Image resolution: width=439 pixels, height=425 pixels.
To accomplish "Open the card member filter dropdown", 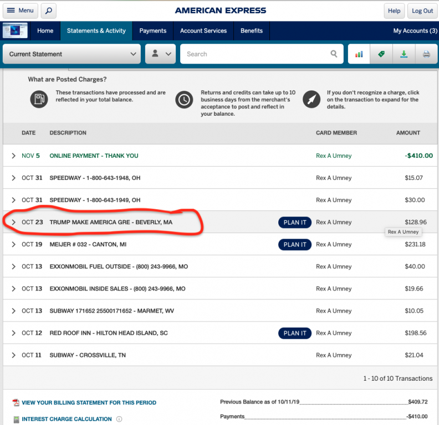I will pyautogui.click(x=160, y=54).
